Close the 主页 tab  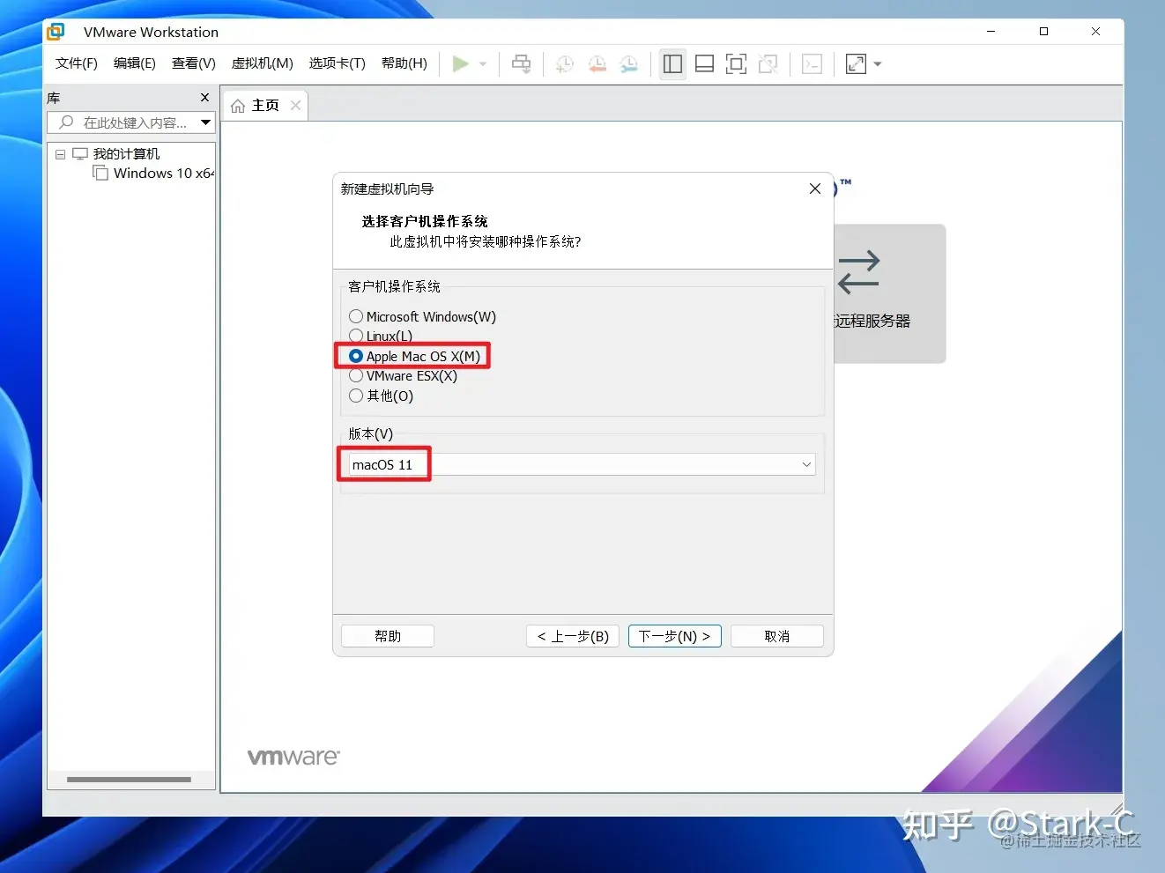[x=296, y=106]
